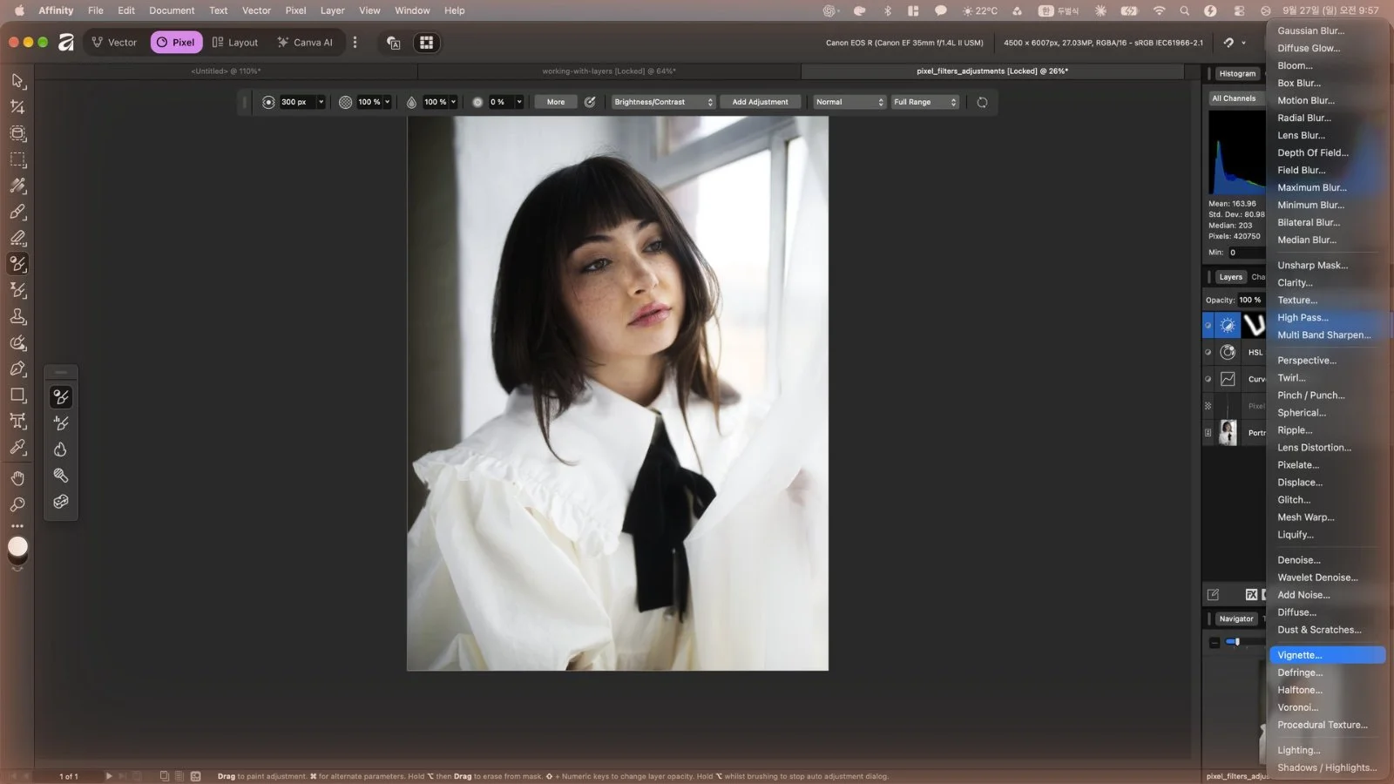Click the Canva AI button
The width and height of the screenshot is (1394, 784).
305,42
